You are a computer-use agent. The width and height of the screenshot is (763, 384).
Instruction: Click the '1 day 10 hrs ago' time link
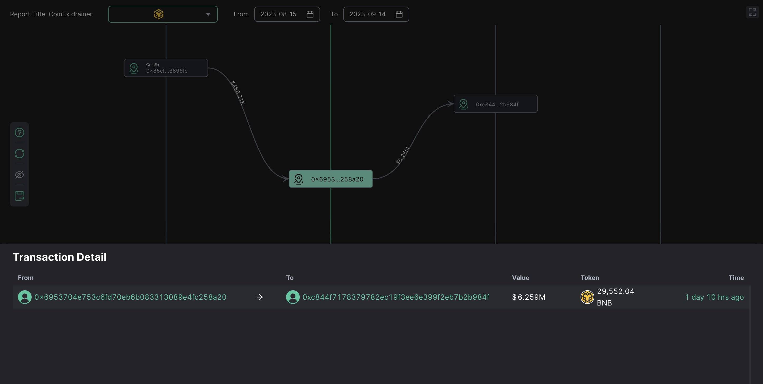tap(714, 297)
